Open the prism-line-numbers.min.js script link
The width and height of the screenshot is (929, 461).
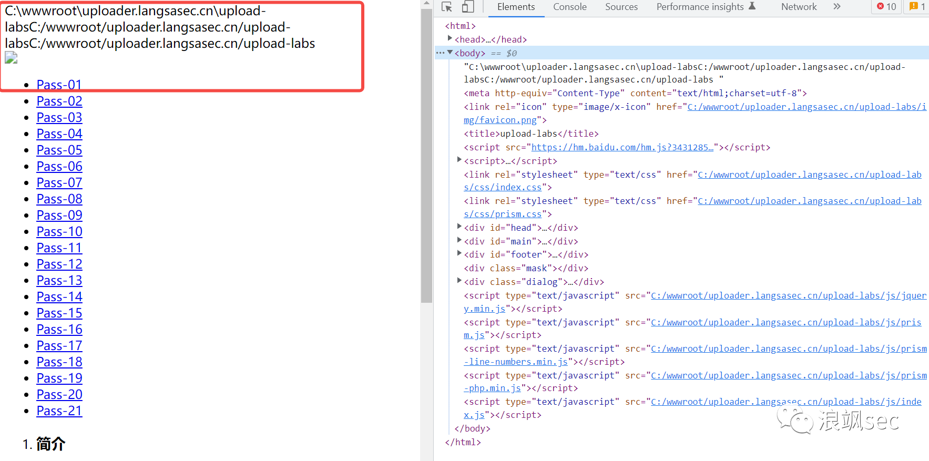[789, 349]
